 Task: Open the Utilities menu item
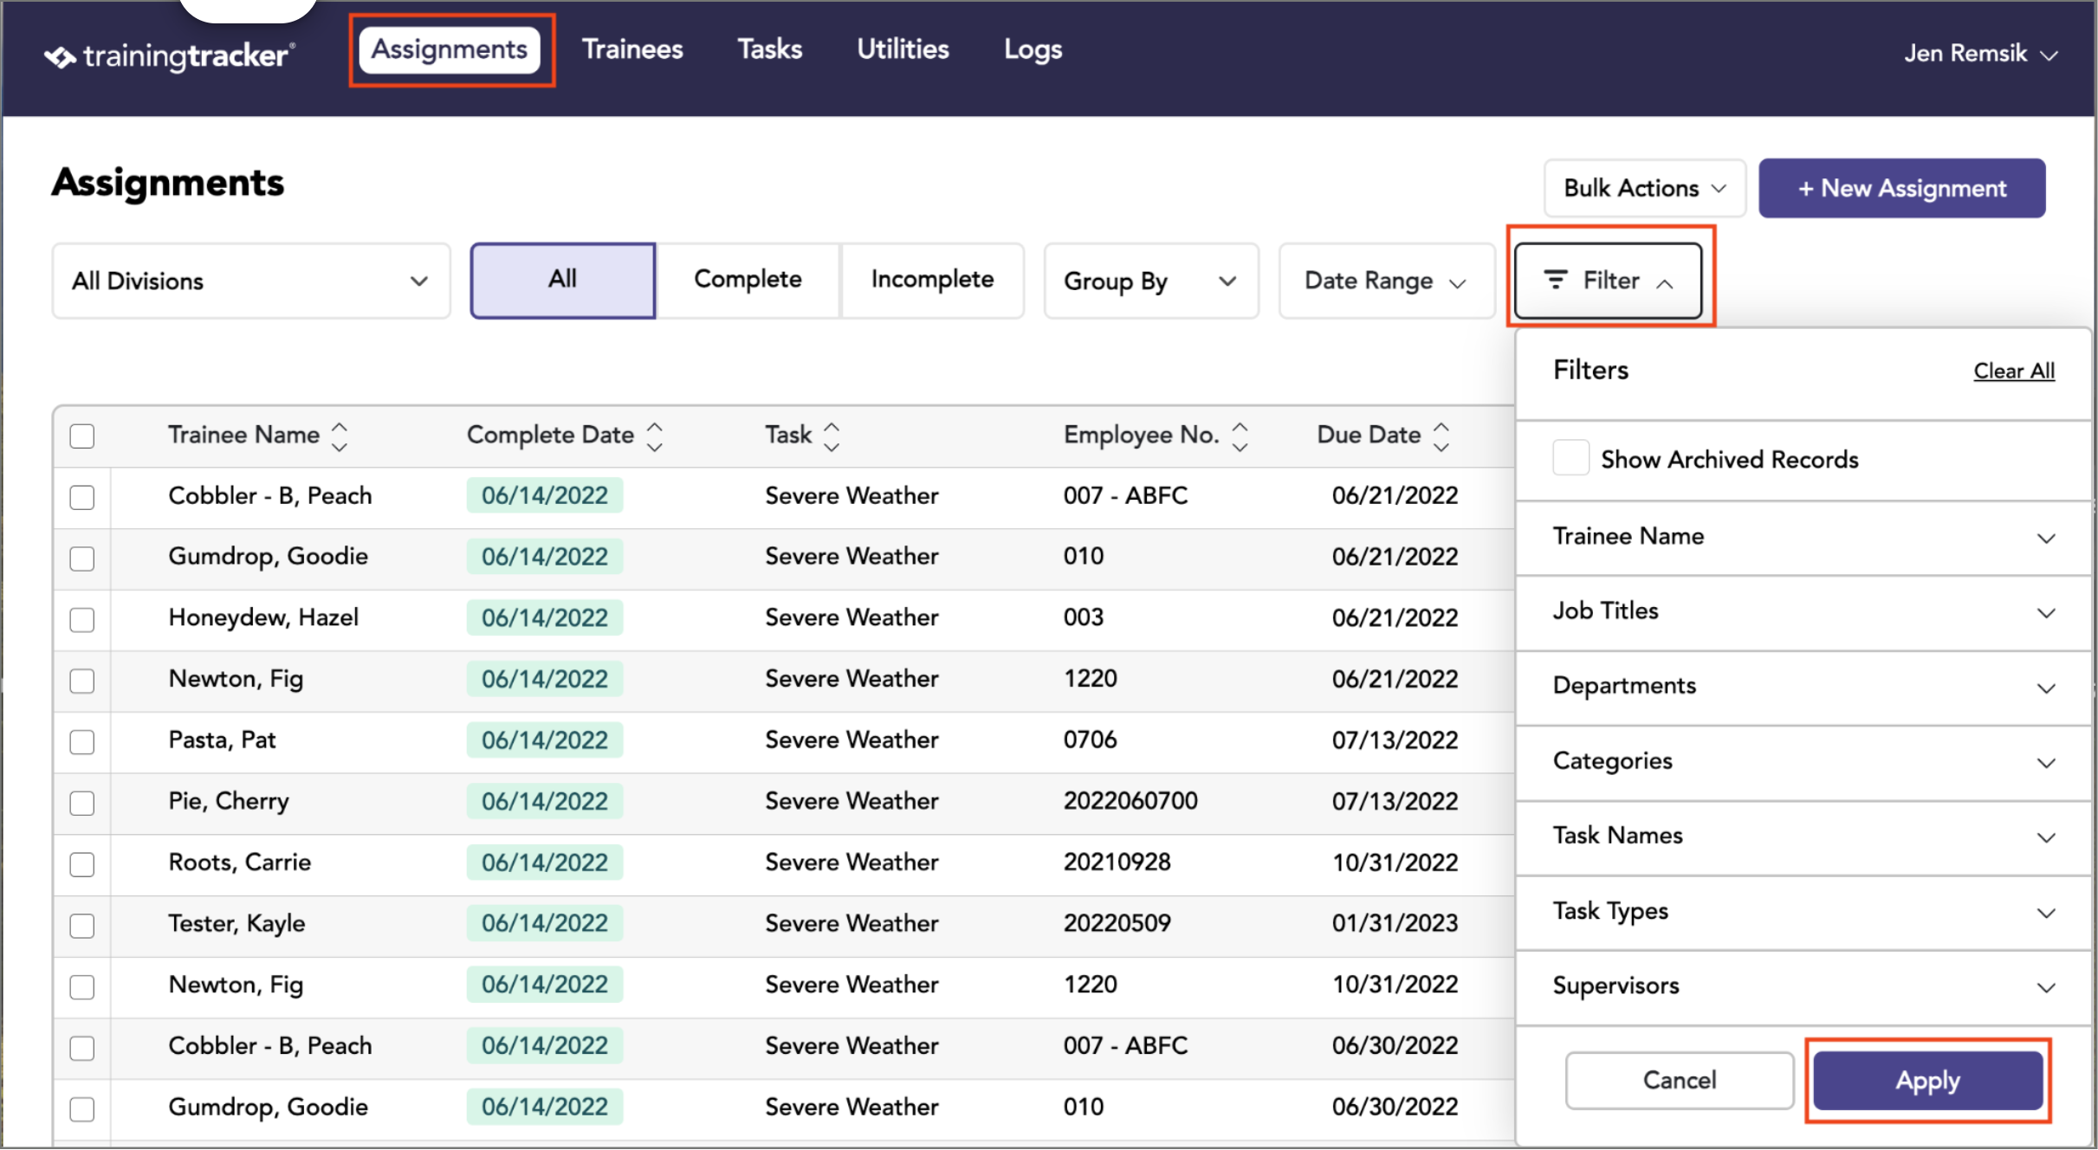coord(903,49)
